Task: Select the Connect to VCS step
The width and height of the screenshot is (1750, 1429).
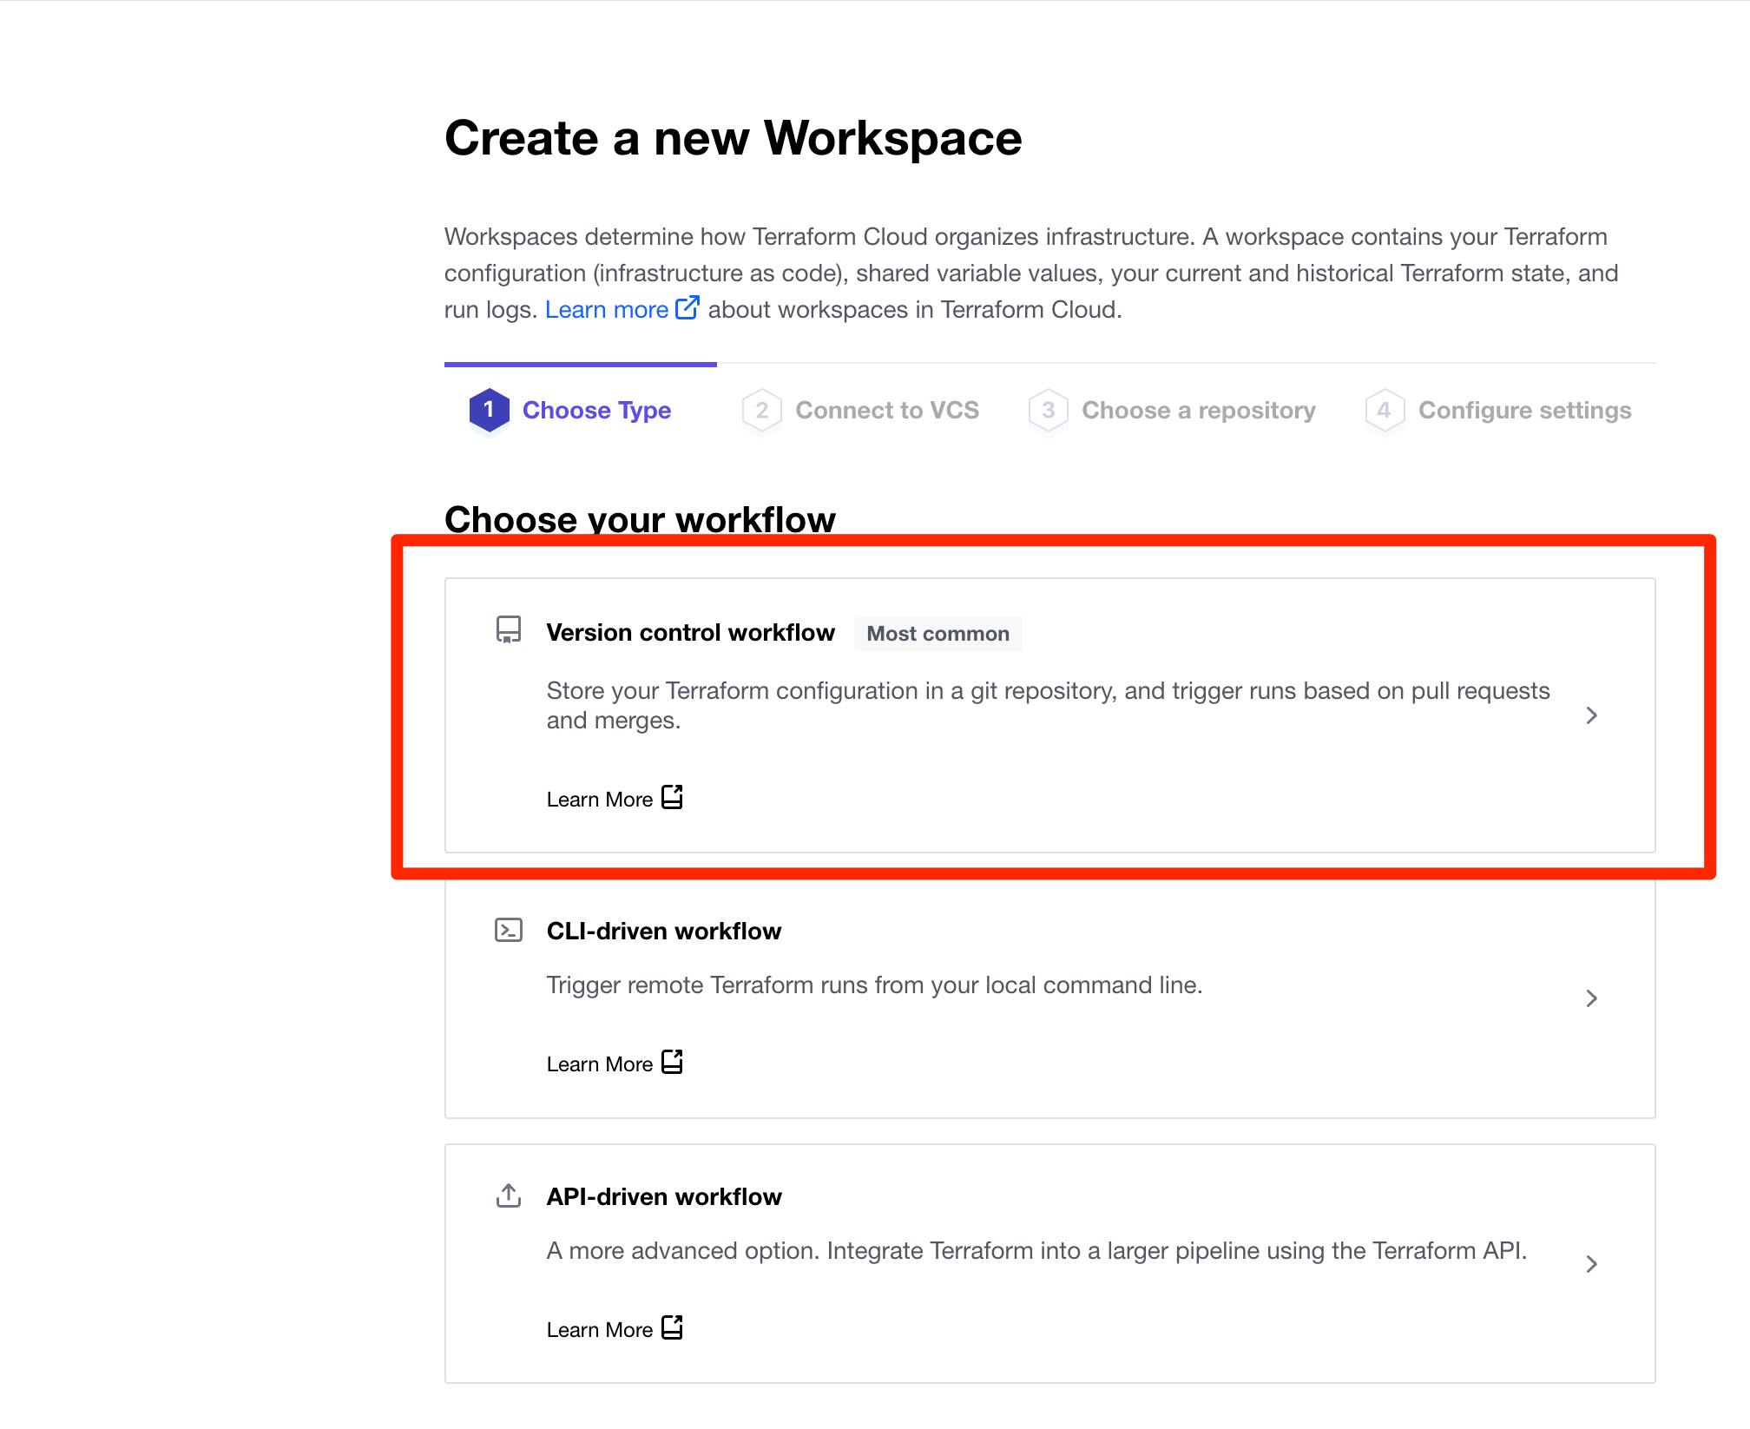Action: 887,410
